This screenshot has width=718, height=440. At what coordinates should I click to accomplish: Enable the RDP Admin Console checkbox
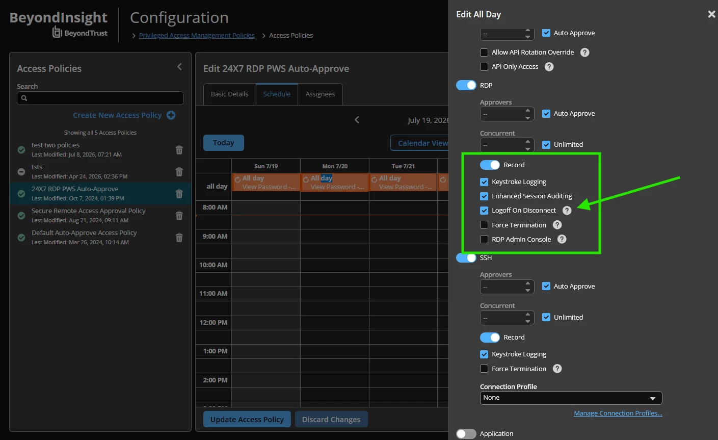pyautogui.click(x=484, y=239)
